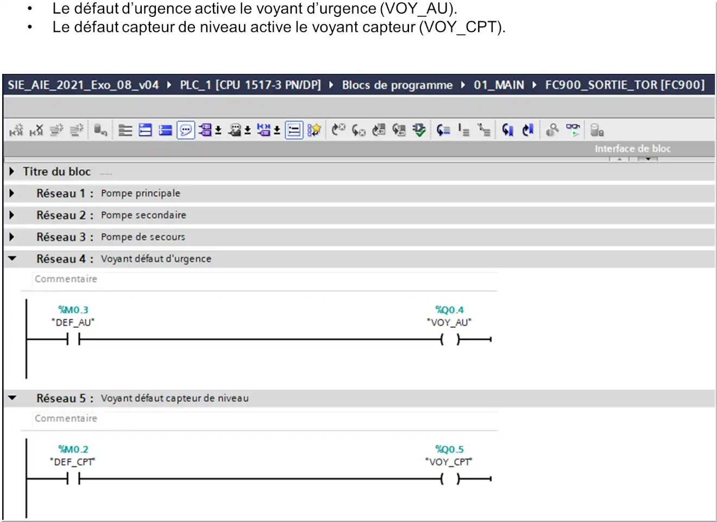The height and width of the screenshot is (522, 717).
Task: Select the VOY_CPT coil symbol
Action: point(450,478)
